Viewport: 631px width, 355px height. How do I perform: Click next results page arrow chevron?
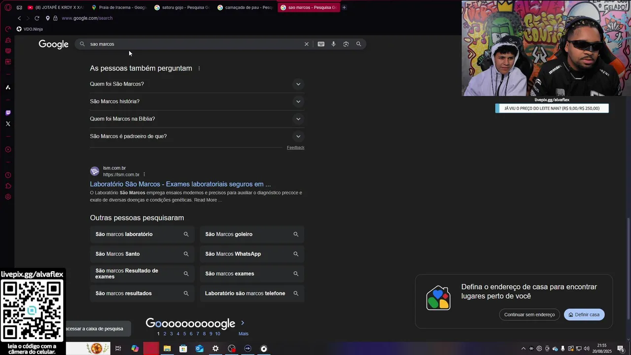pyautogui.click(x=243, y=323)
